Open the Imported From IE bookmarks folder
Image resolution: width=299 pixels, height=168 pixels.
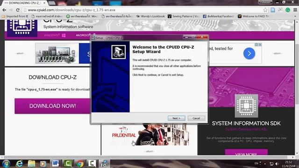[x=15, y=16]
